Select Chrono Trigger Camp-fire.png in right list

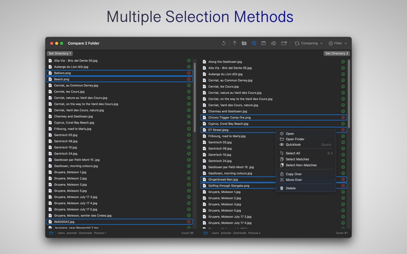274,118
